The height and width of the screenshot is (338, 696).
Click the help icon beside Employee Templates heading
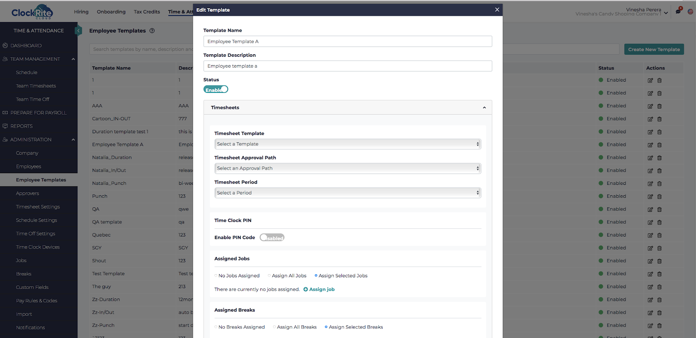click(x=152, y=31)
